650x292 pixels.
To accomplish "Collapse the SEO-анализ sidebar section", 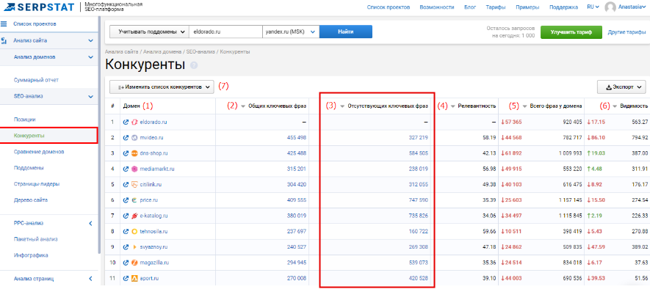I will click(x=91, y=97).
